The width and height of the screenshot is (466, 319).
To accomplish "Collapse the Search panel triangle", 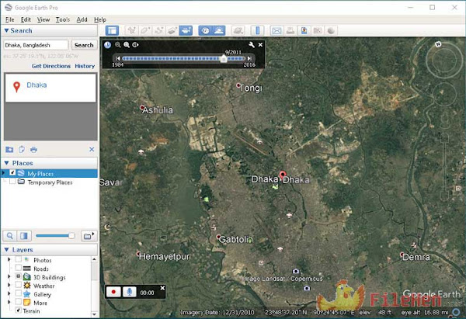I will pos(6,30).
